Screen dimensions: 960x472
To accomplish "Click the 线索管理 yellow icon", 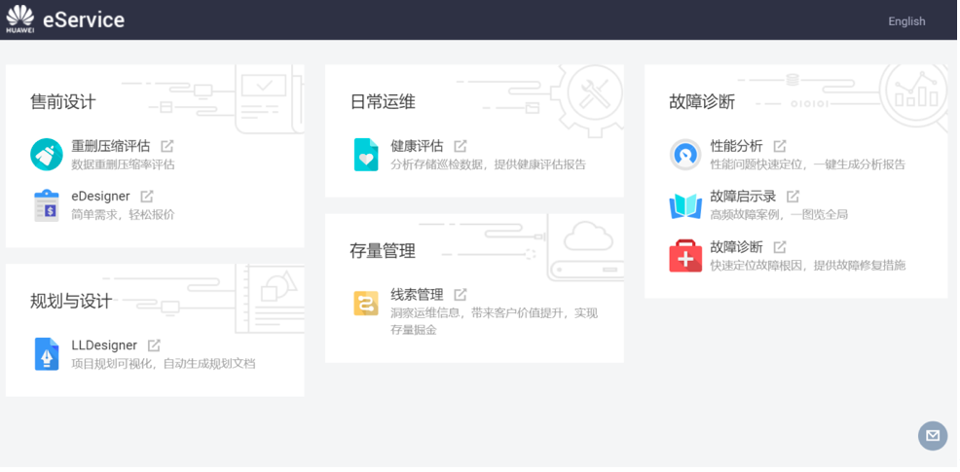I will (x=366, y=304).
